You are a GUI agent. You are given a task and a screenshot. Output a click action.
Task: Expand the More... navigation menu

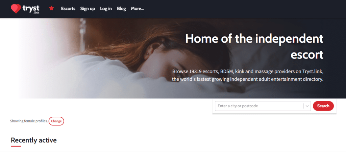pos(138,8)
